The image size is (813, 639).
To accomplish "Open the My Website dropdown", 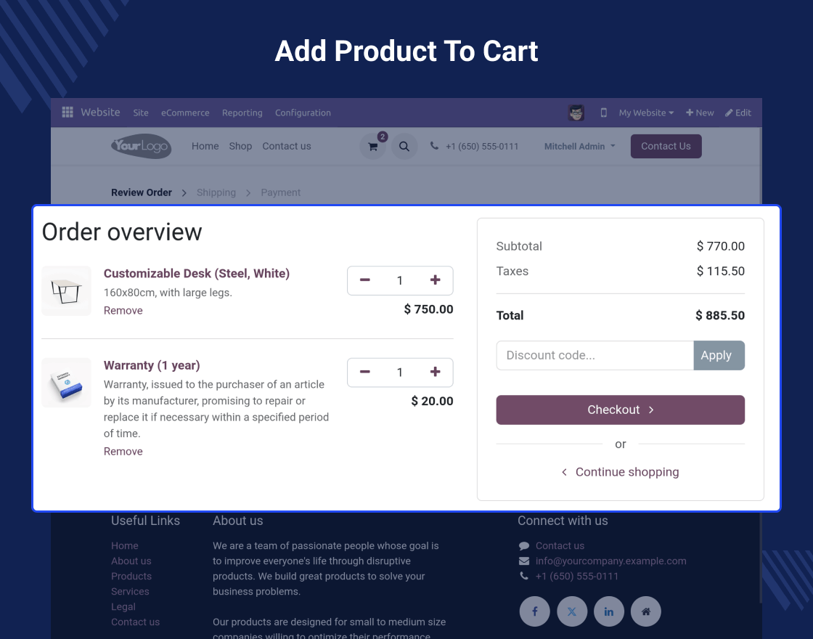I will coord(646,113).
